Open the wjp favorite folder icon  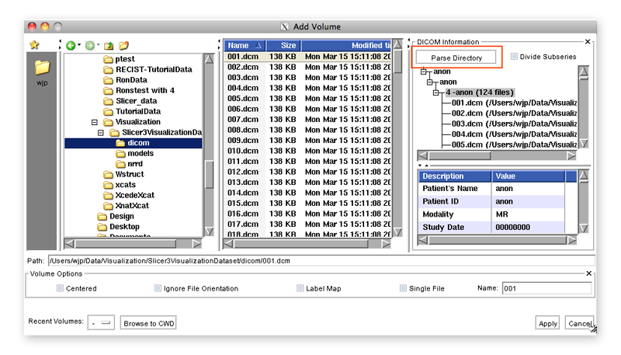(x=42, y=68)
